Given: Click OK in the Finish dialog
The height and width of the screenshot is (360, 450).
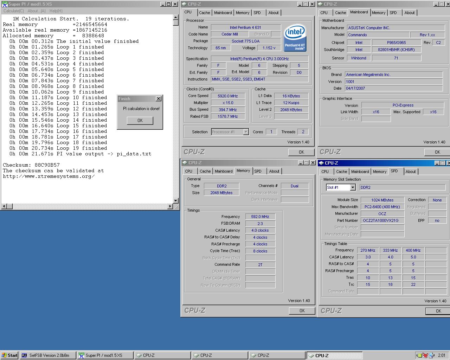Looking at the screenshot, I should pos(140,121).
